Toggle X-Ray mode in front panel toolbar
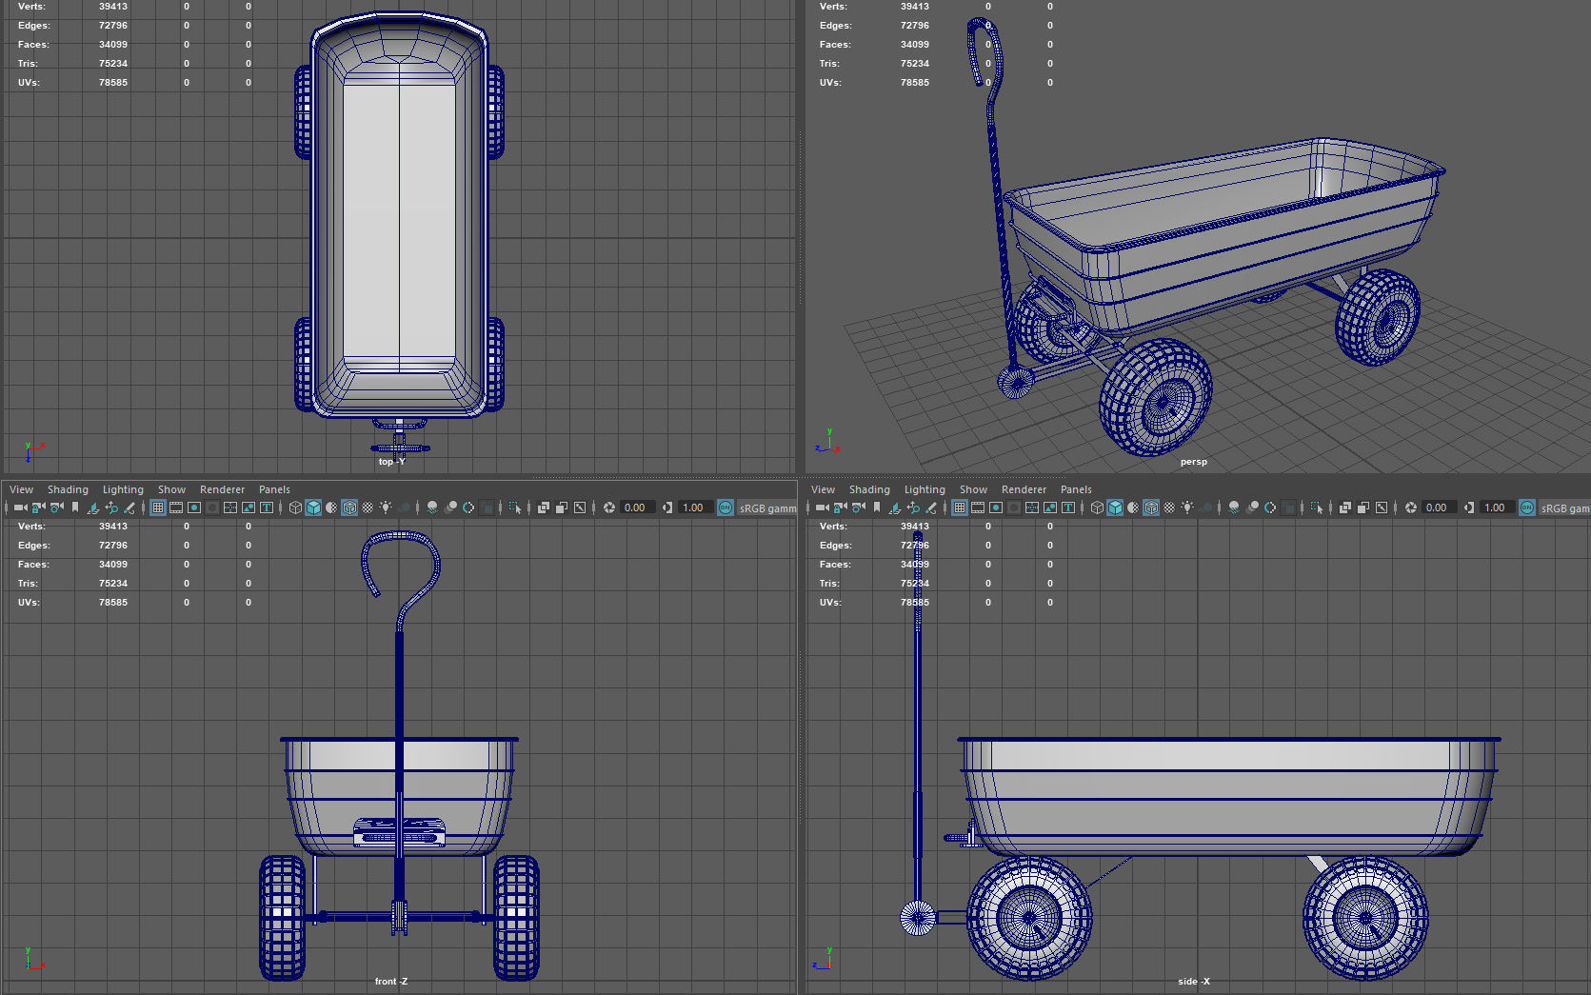The width and height of the screenshot is (1591, 995). (544, 507)
